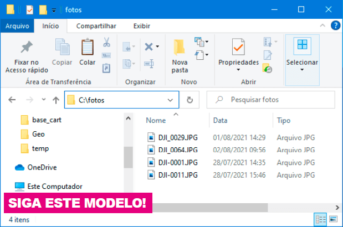Switch to the Compartilhar tab
This screenshot has width=343, height=227.
tap(96, 26)
